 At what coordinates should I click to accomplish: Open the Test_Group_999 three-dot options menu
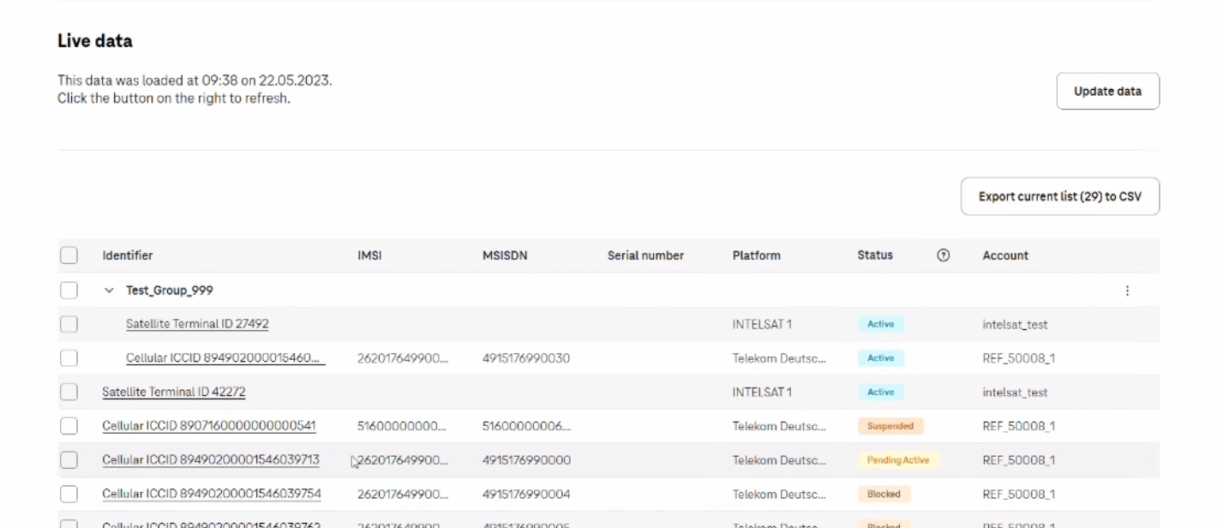click(1127, 291)
